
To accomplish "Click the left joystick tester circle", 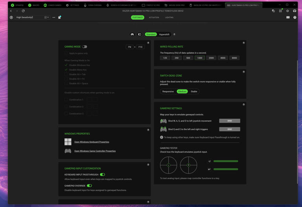I will tap(169, 165).
